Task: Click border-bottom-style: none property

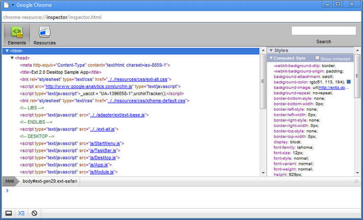Action: [300, 98]
